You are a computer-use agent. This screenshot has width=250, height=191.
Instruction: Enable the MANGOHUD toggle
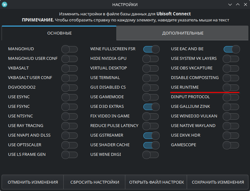coord(69,49)
